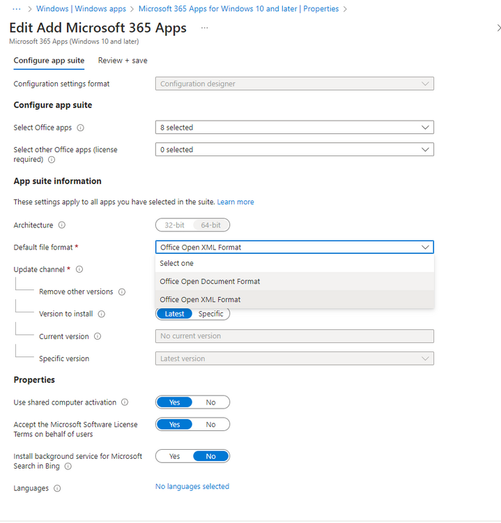The height and width of the screenshot is (523, 501).
Task: Collapse the Default file format dropdown
Action: (295, 247)
